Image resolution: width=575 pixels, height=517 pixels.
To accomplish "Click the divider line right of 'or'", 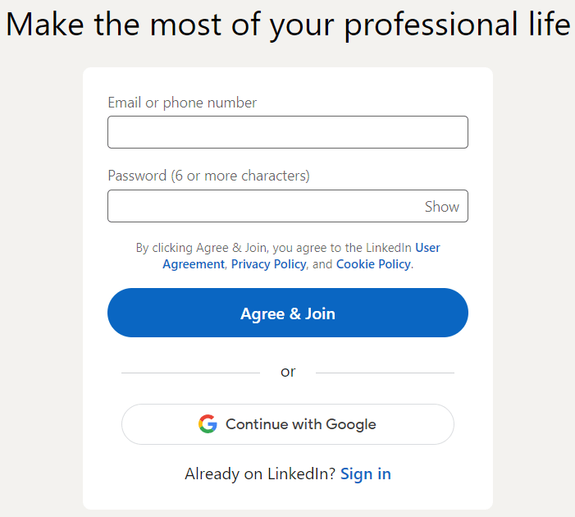I will click(385, 373).
